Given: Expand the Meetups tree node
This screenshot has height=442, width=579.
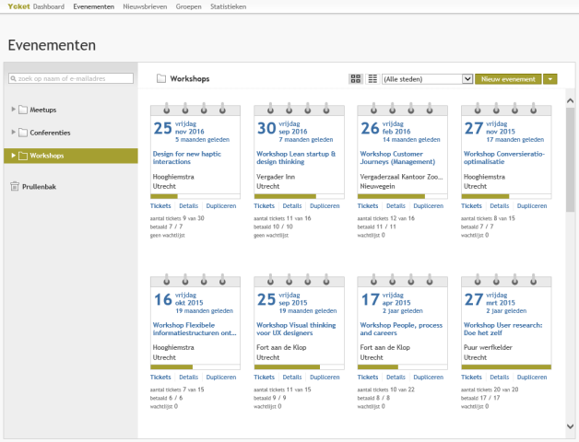Looking at the screenshot, I should [x=13, y=110].
